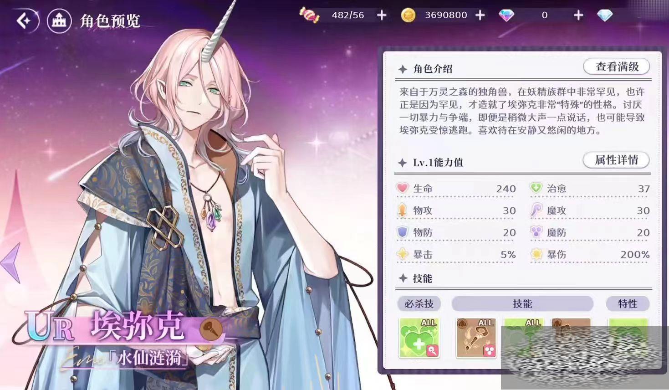Add candy stamina with plus button
Viewport: 669px width, 390px height.
382,15
